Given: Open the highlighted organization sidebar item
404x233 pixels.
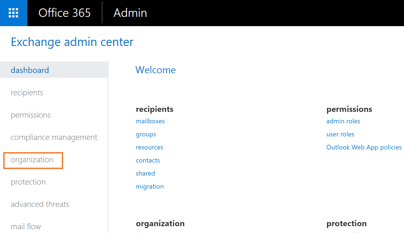Looking at the screenshot, I should pos(32,160).
